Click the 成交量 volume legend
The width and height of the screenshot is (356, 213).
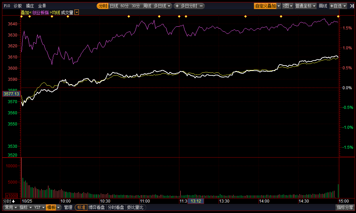click(x=67, y=13)
